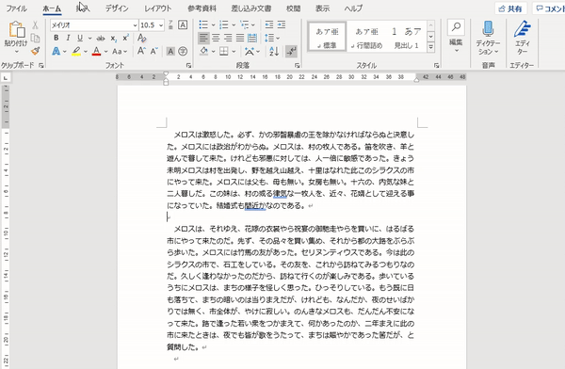This screenshot has width=565, height=369.
Task: Center align the text
Action: (x=216, y=38)
